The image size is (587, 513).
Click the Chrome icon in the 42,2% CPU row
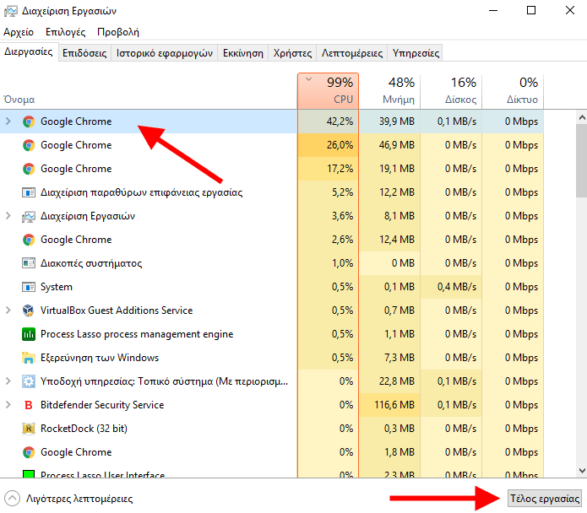point(29,121)
